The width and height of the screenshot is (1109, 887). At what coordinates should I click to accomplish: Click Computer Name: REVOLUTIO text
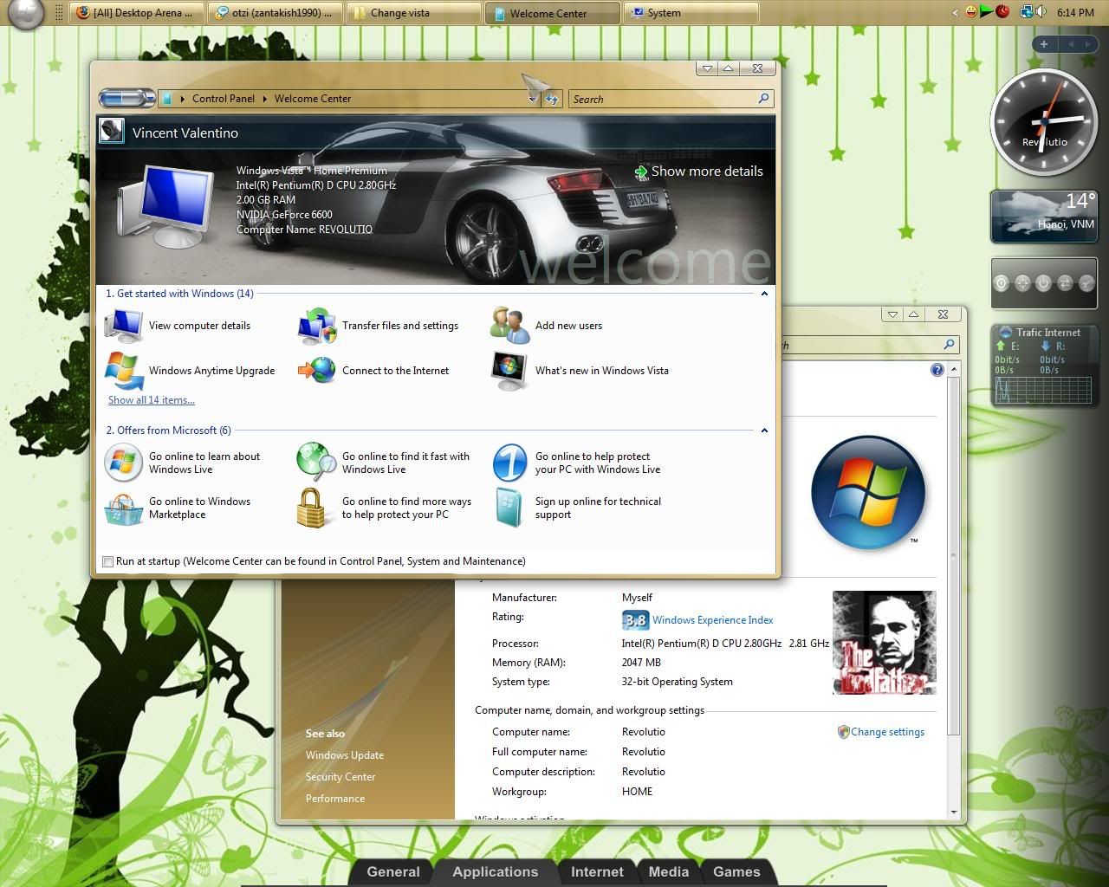304,230
